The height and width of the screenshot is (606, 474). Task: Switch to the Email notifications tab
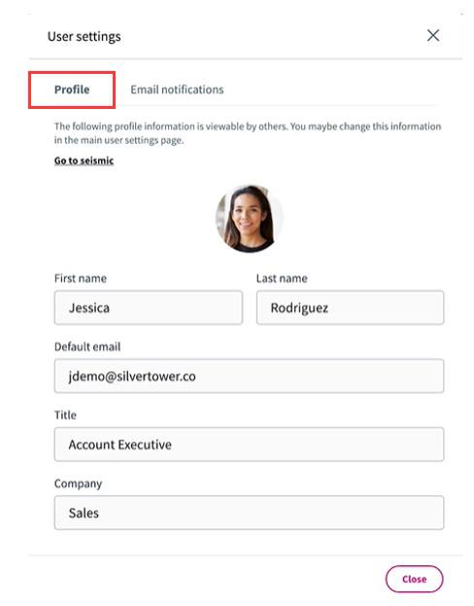pos(177,89)
